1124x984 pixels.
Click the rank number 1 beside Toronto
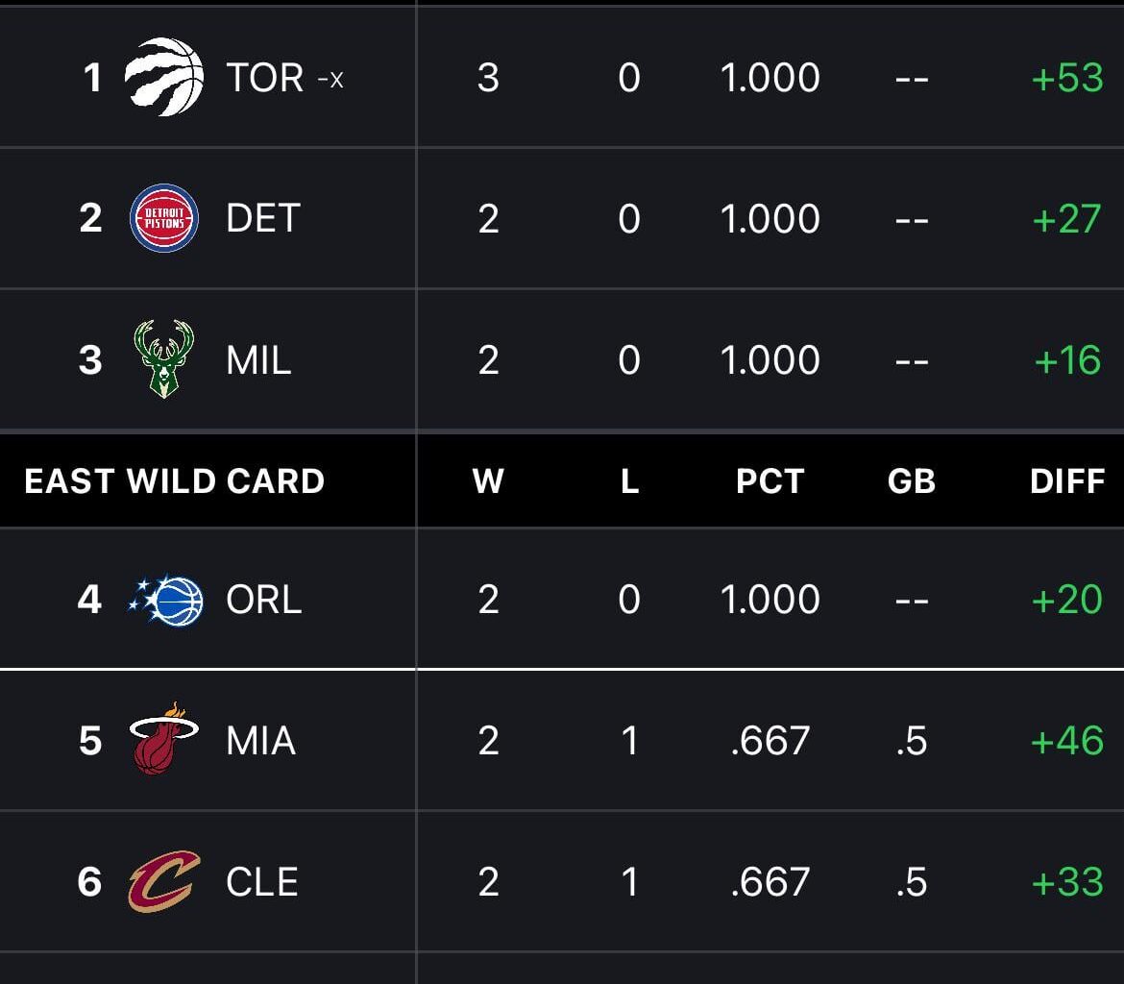point(92,78)
